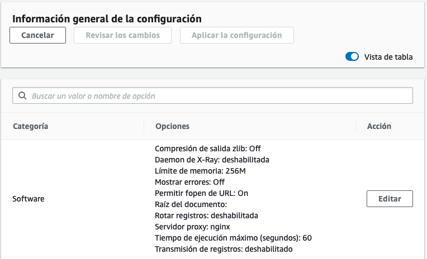Image resolution: width=427 pixels, height=259 pixels.
Task: Click Tiempo de ejecución máximo entry
Action: [233, 238]
